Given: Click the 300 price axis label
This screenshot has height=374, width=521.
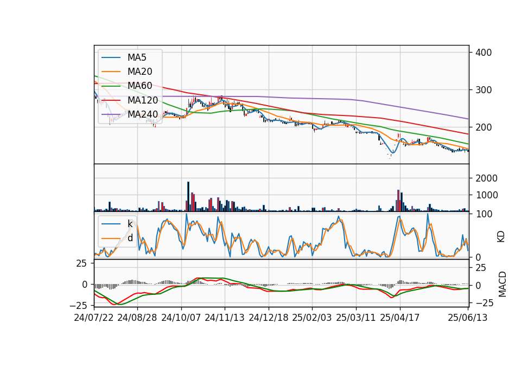Looking at the screenshot, I should click(484, 90).
